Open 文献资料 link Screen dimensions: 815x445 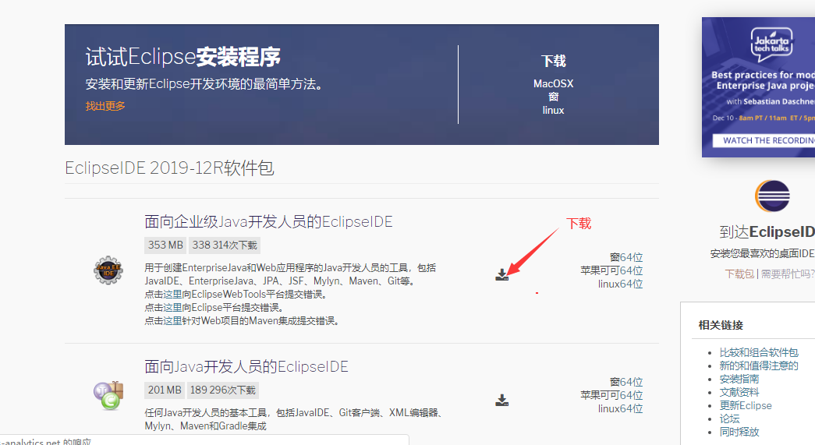point(739,392)
